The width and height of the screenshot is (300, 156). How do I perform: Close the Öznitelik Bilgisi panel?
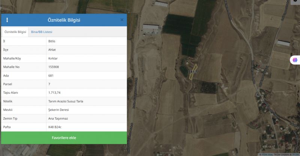point(122,20)
